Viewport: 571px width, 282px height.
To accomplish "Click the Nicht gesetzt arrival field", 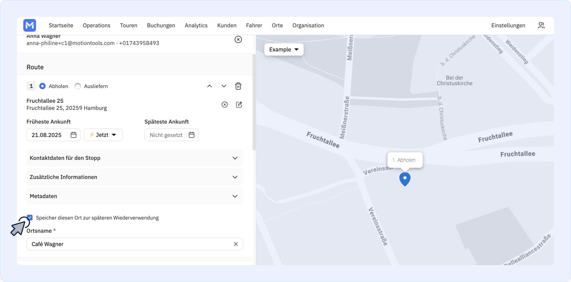I will pos(171,135).
